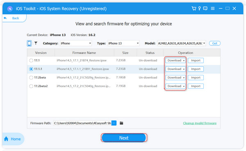
Task: Open the Model dropdown starting with A2482
Action: click(x=182, y=43)
